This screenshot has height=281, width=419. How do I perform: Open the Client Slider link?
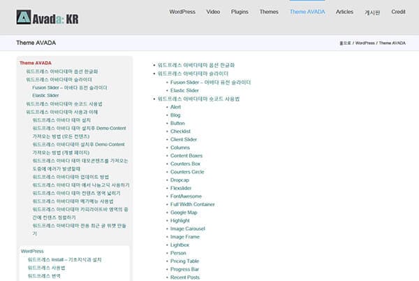tap(184, 139)
